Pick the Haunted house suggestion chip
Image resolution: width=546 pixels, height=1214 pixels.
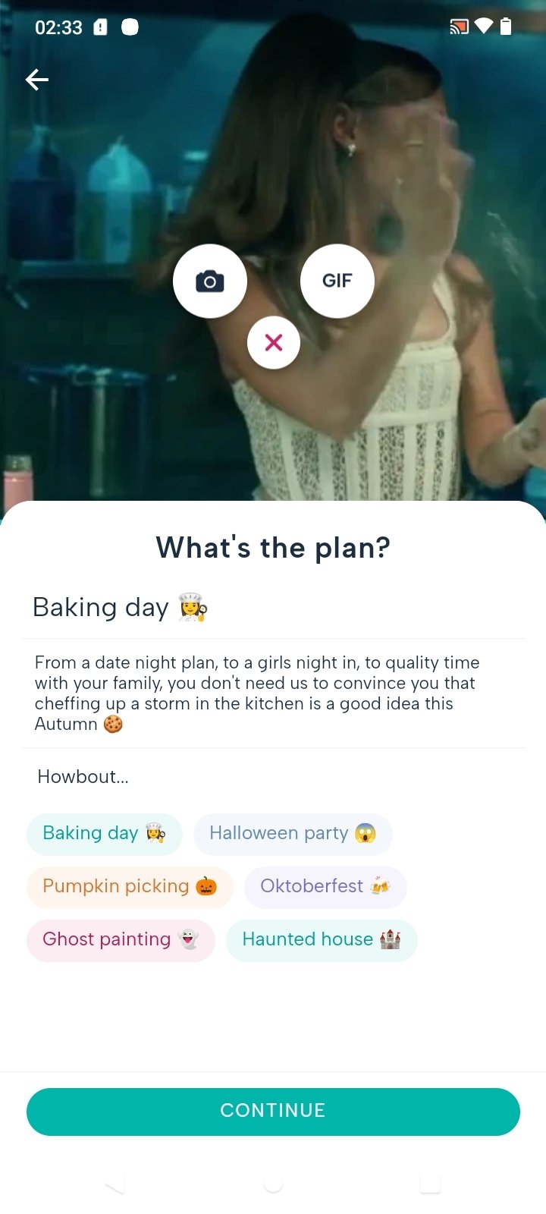point(322,940)
